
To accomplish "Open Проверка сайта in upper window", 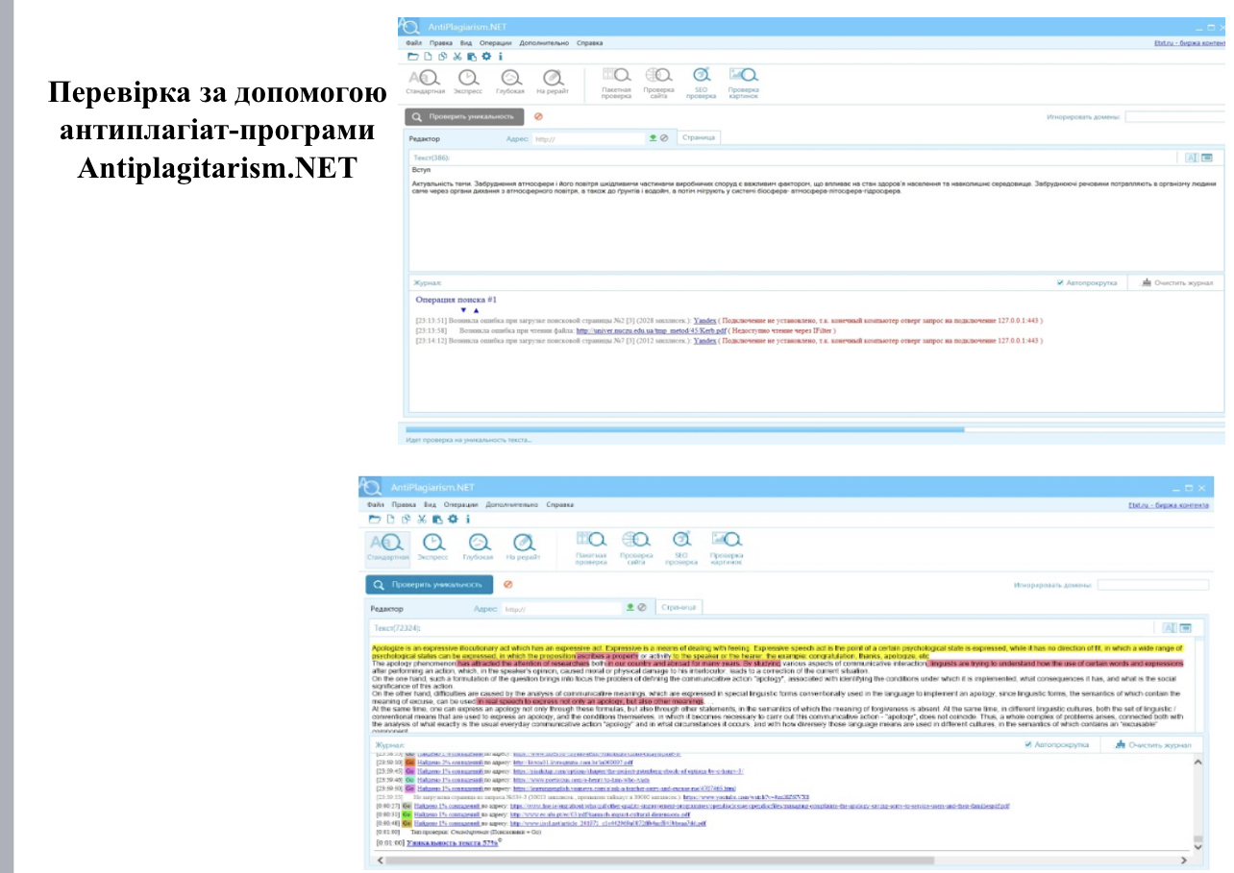I will 658,84.
